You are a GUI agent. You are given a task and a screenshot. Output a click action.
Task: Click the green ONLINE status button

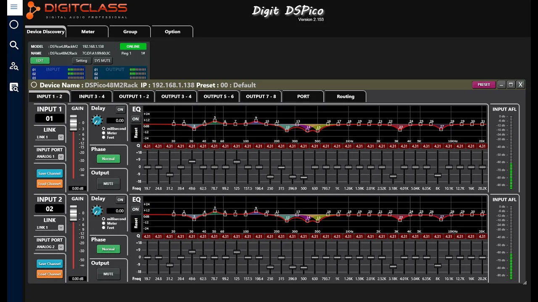click(x=133, y=47)
